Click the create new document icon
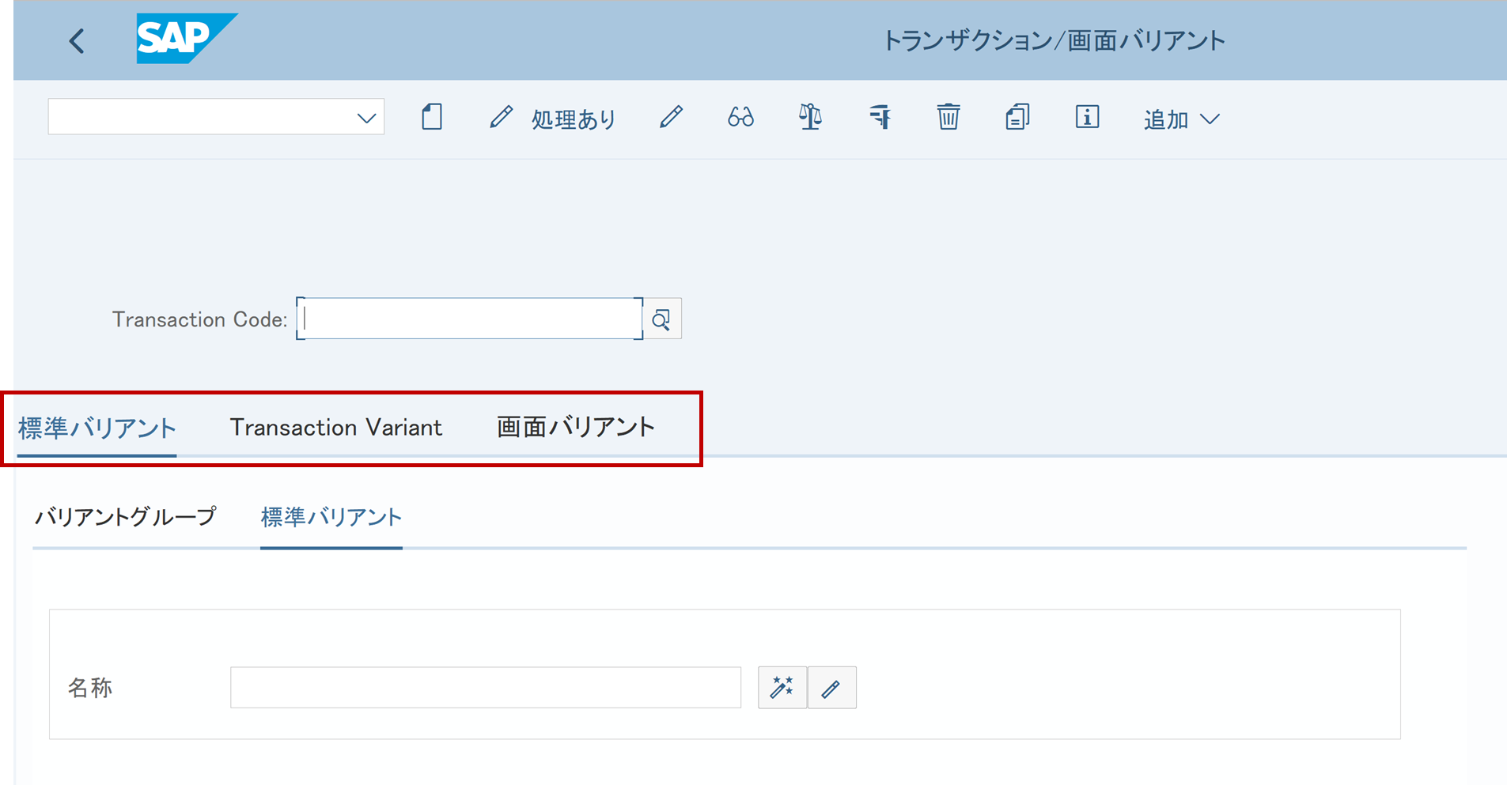 pos(432,118)
